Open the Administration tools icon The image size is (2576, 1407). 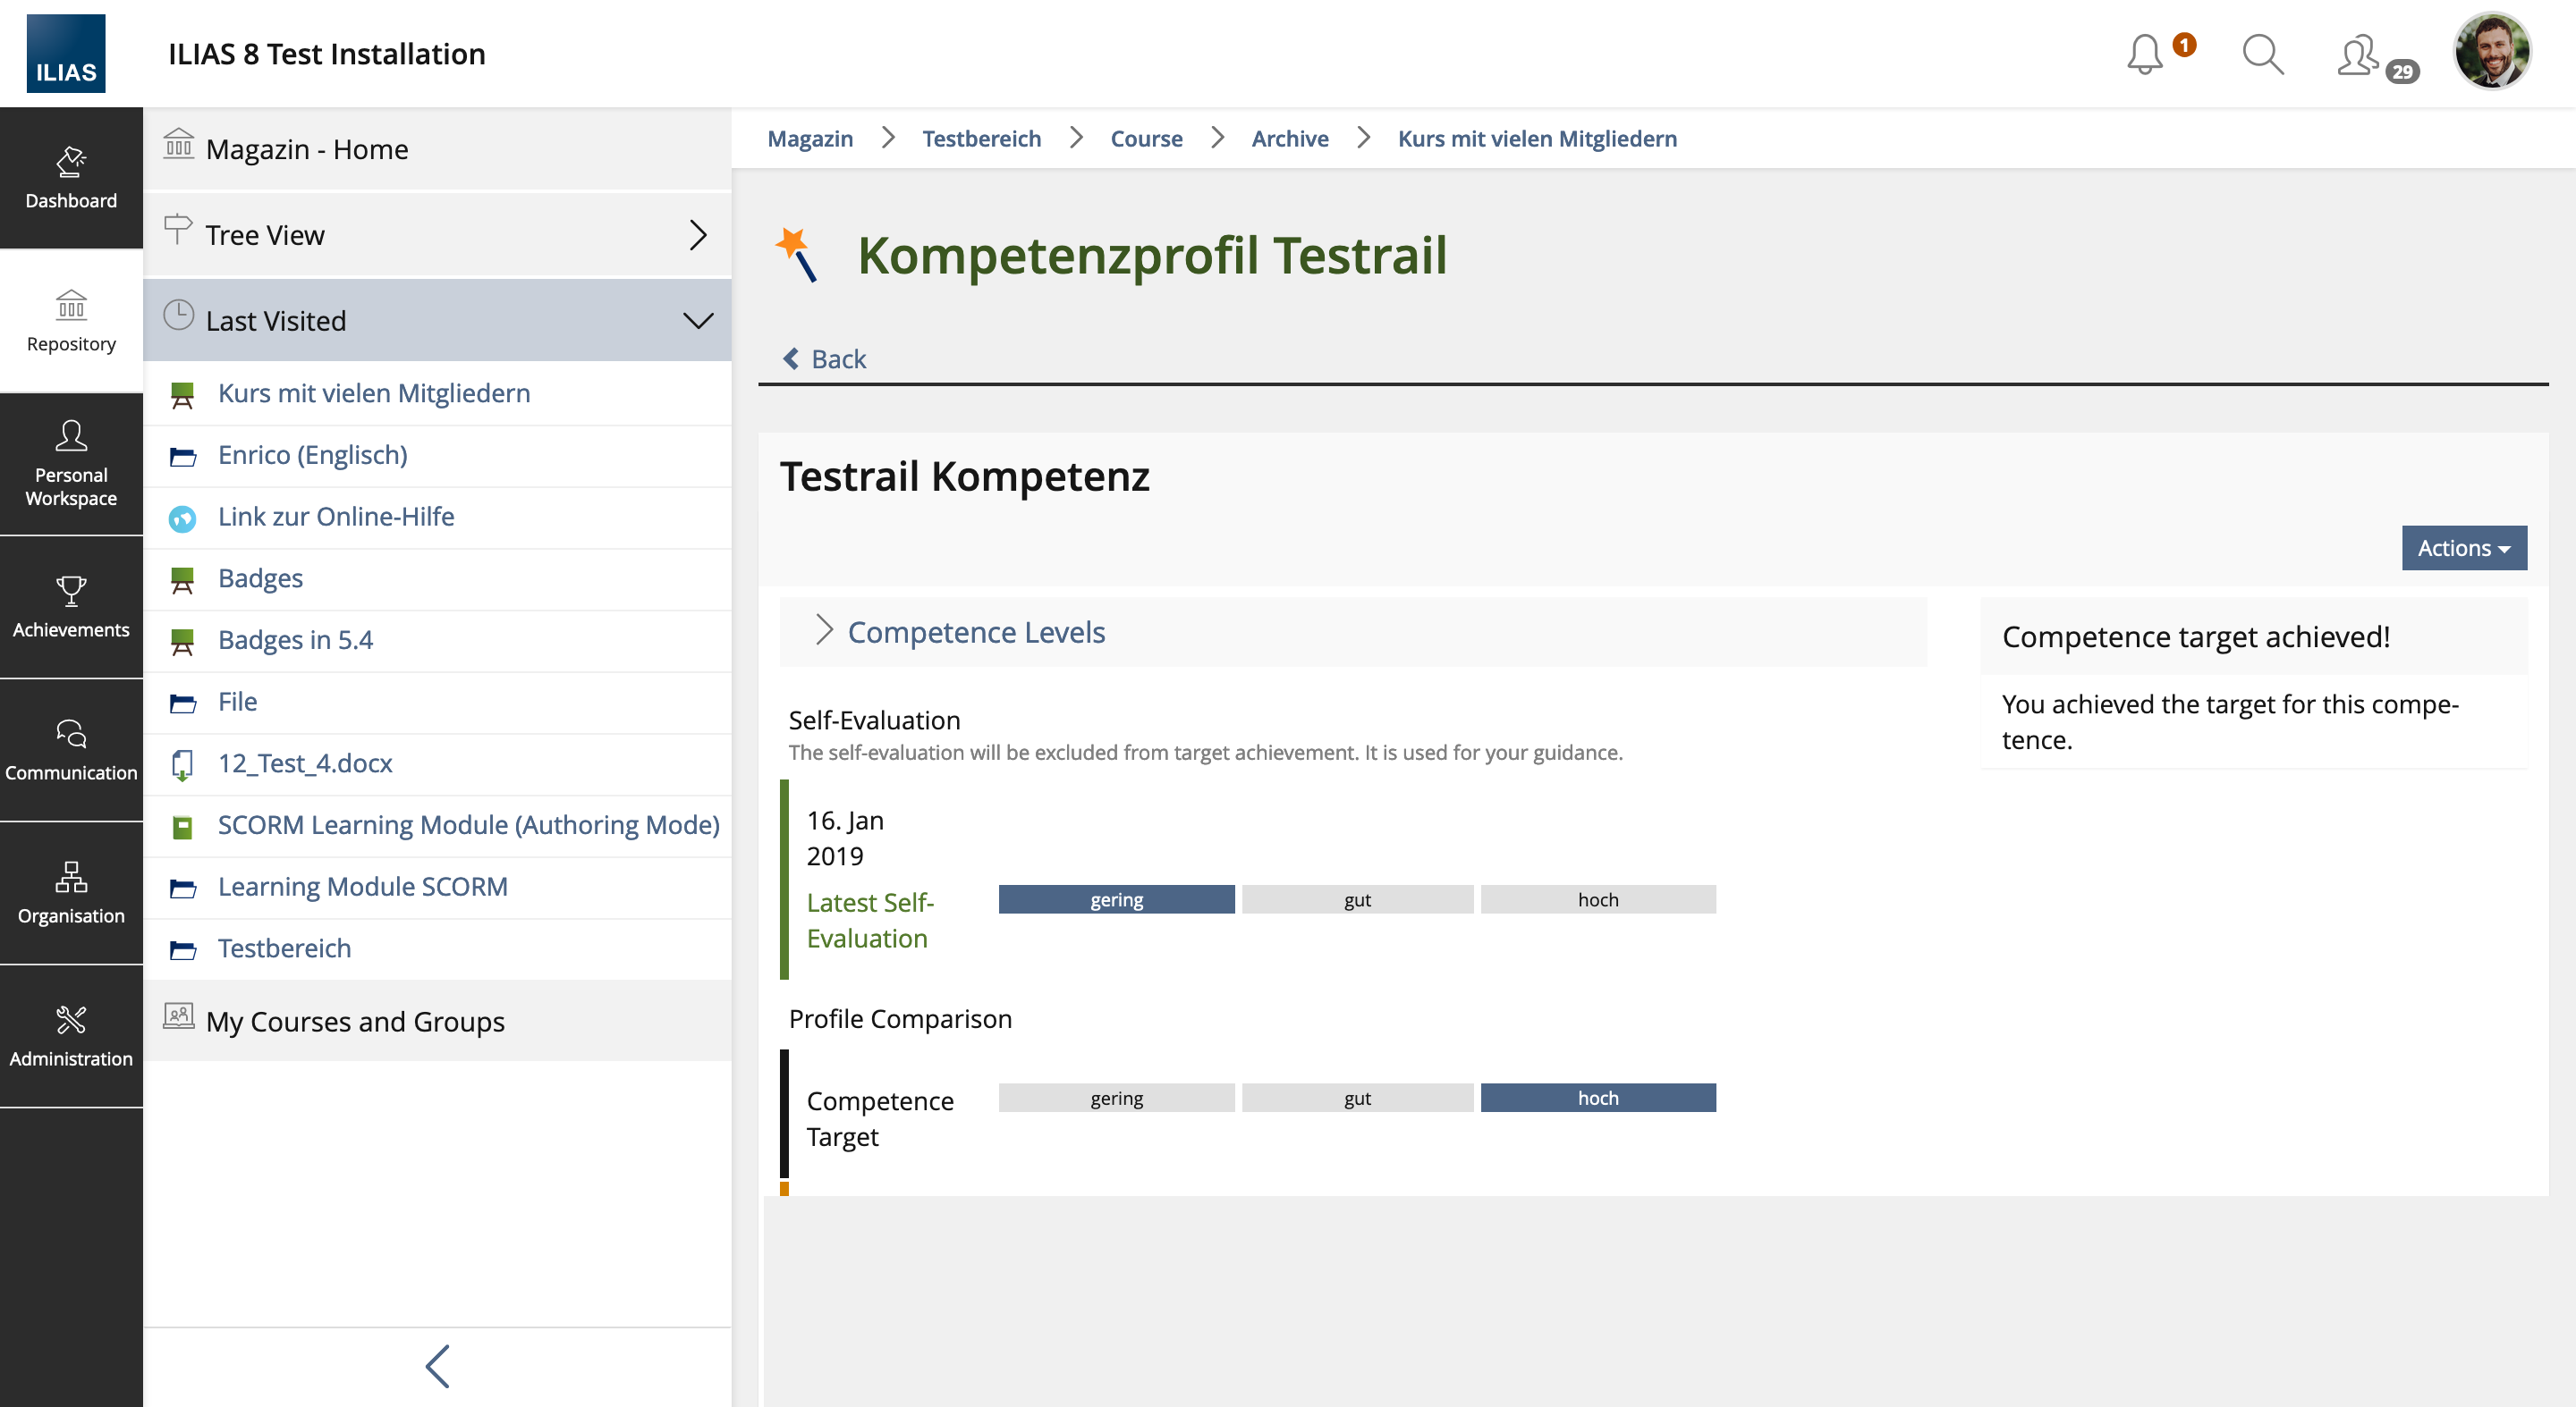click(x=71, y=1035)
